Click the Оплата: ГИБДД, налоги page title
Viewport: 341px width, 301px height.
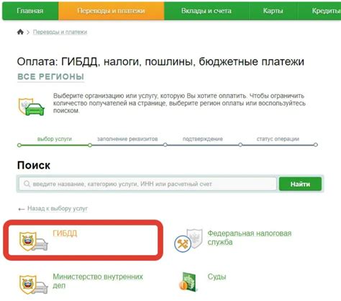(160, 62)
